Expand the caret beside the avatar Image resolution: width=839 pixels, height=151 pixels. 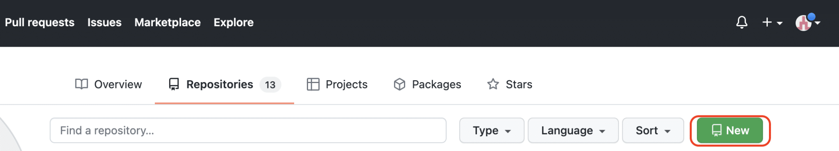[818, 23]
